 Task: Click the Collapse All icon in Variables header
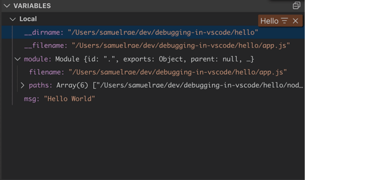point(296,6)
